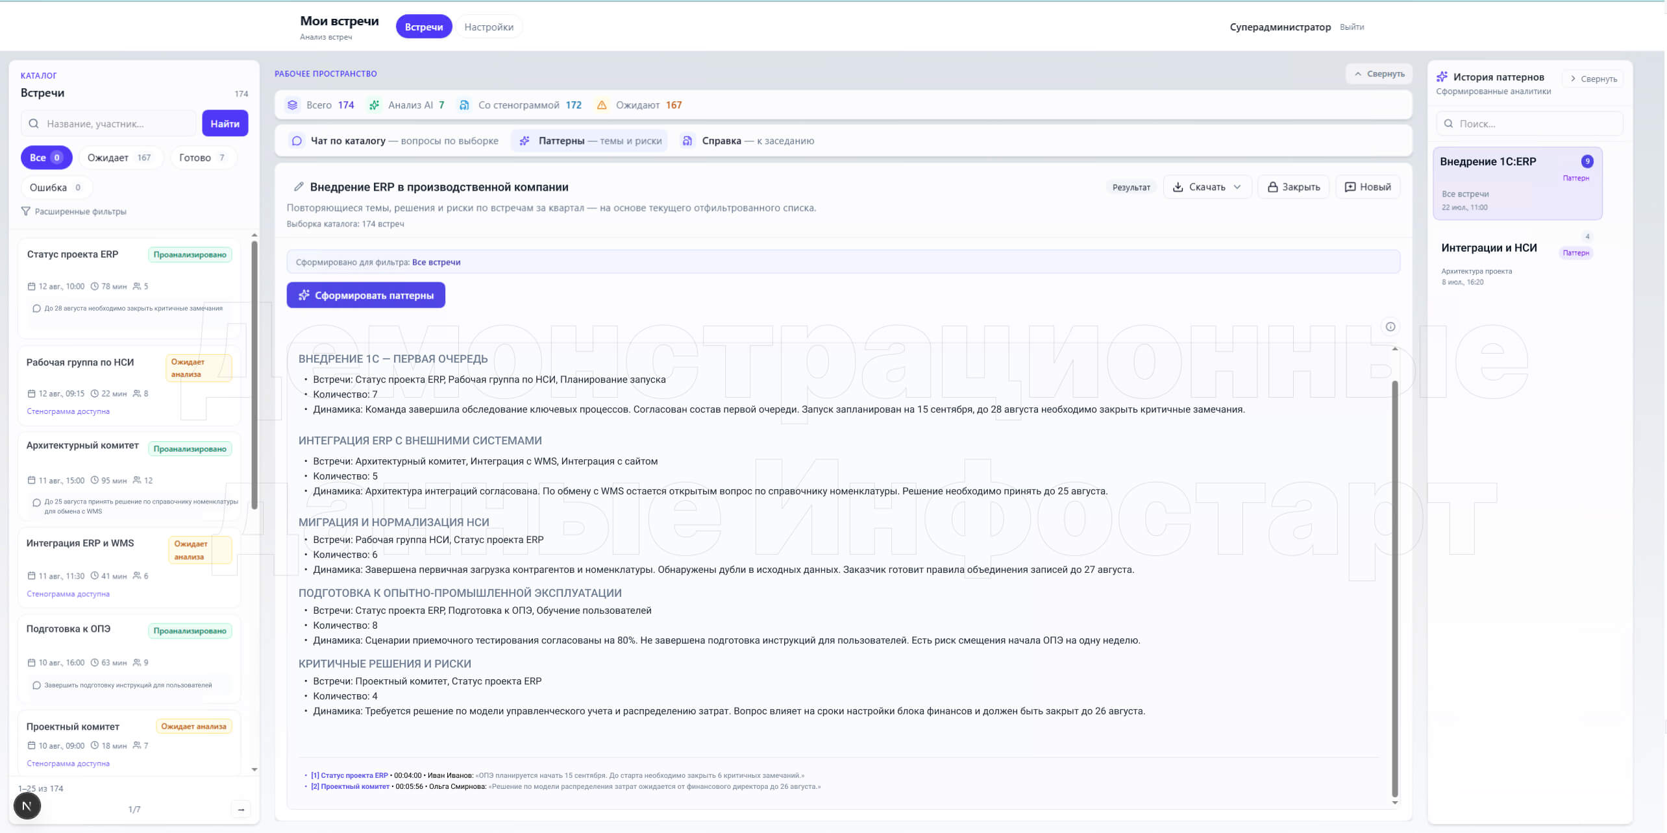This screenshot has height=833, width=1667.
Task: Filter meetings by Ошибка status
Action: tap(56, 187)
